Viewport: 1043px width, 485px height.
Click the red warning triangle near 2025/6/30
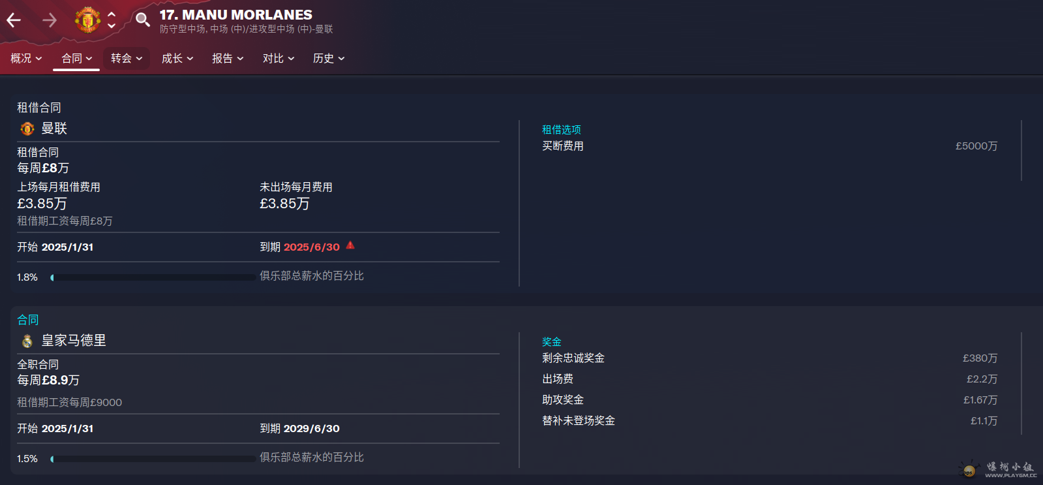click(x=350, y=245)
